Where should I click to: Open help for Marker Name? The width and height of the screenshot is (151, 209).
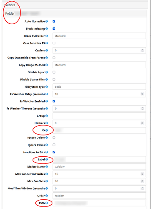(x=47, y=167)
